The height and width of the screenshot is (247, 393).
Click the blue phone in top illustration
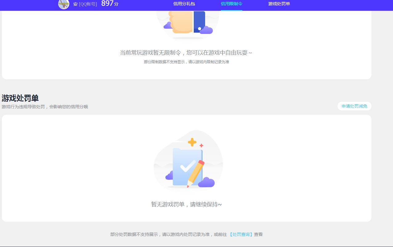[x=199, y=22]
